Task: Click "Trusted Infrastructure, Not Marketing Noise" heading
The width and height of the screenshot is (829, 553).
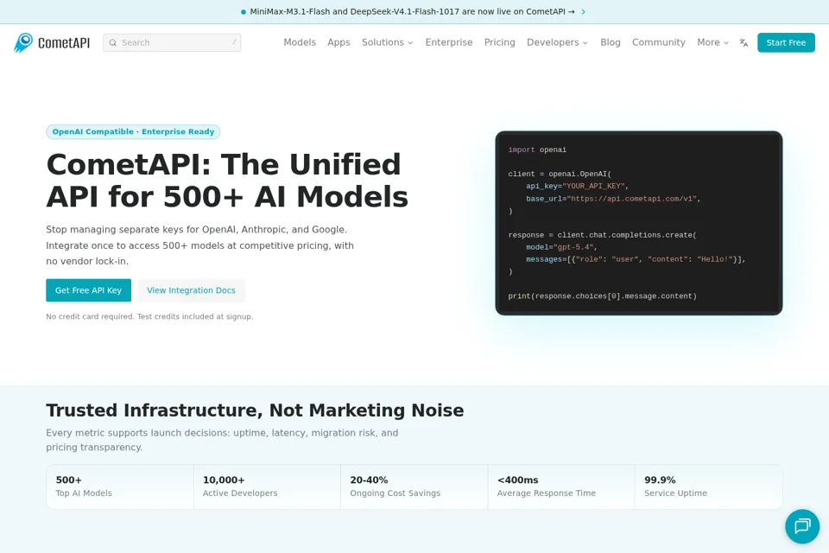Action: click(255, 410)
